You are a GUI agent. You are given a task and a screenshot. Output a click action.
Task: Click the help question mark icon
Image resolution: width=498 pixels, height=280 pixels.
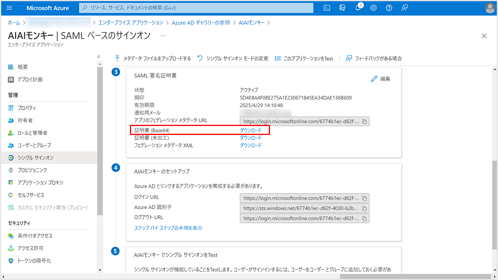[389, 8]
